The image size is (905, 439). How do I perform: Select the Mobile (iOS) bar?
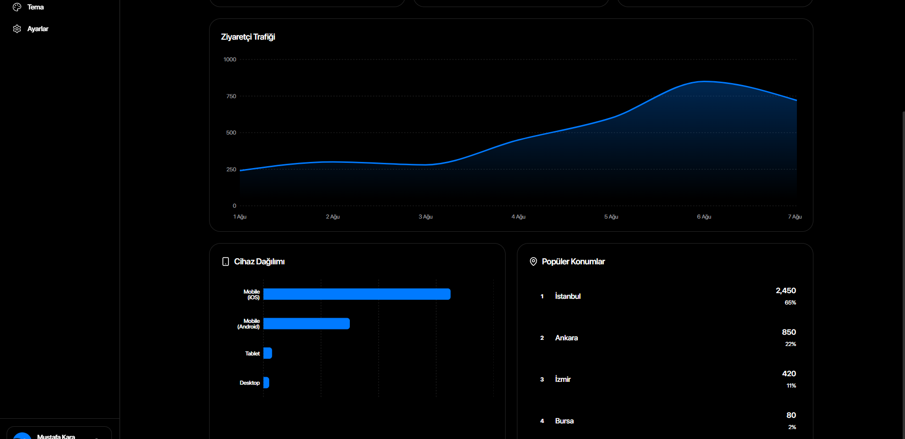(357, 294)
